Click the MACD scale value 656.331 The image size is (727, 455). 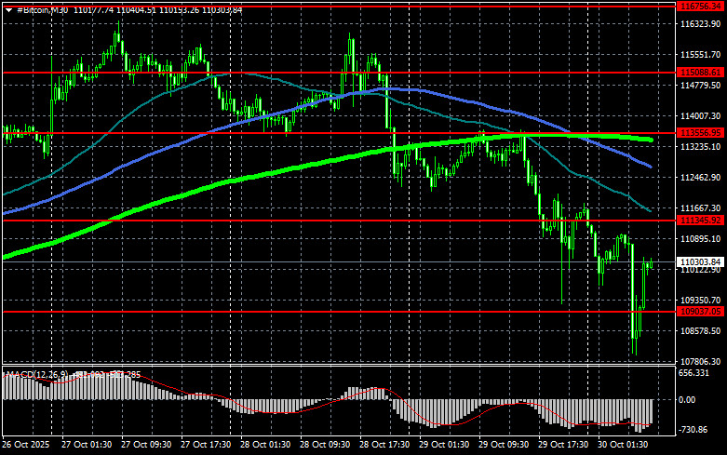(693, 373)
